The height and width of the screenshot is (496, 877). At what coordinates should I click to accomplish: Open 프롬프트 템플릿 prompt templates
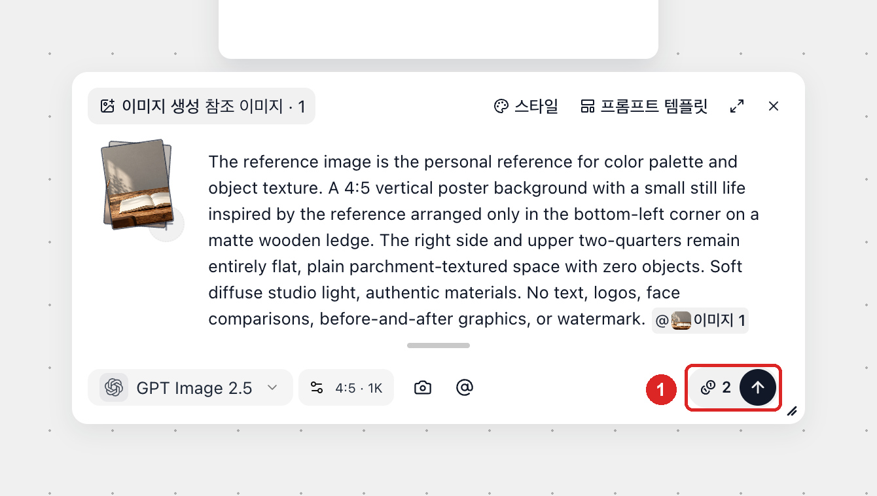[644, 106]
